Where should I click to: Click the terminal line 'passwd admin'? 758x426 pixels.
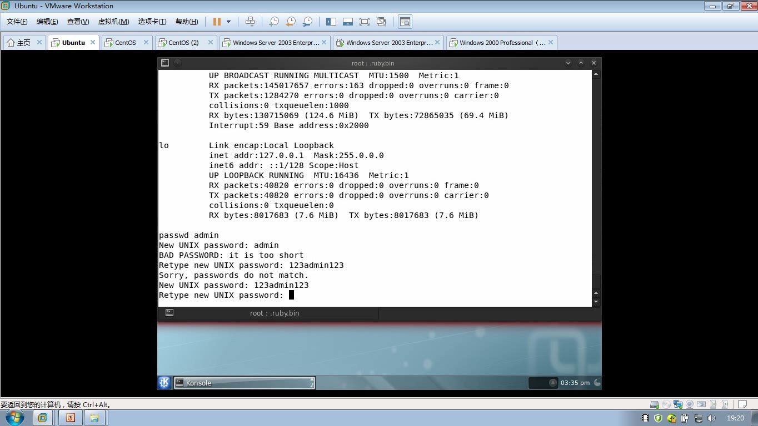pyautogui.click(x=189, y=235)
